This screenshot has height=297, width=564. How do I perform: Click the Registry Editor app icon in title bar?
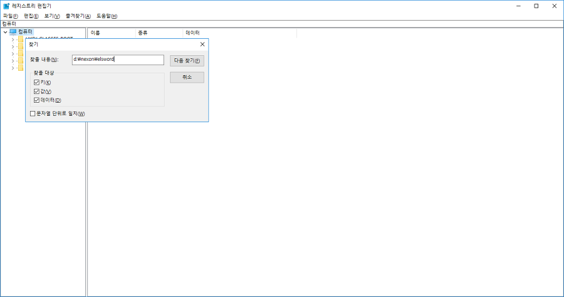pos(6,6)
